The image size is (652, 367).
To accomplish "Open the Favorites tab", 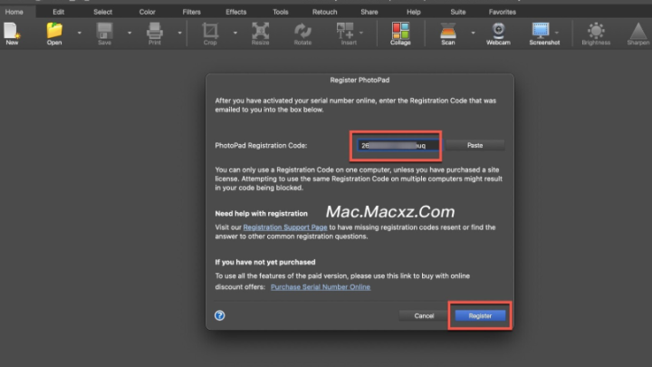I will pos(503,12).
